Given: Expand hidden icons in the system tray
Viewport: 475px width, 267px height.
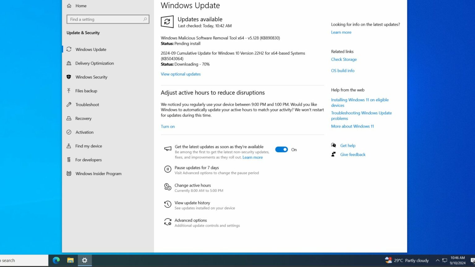Looking at the screenshot, I should tap(438, 260).
